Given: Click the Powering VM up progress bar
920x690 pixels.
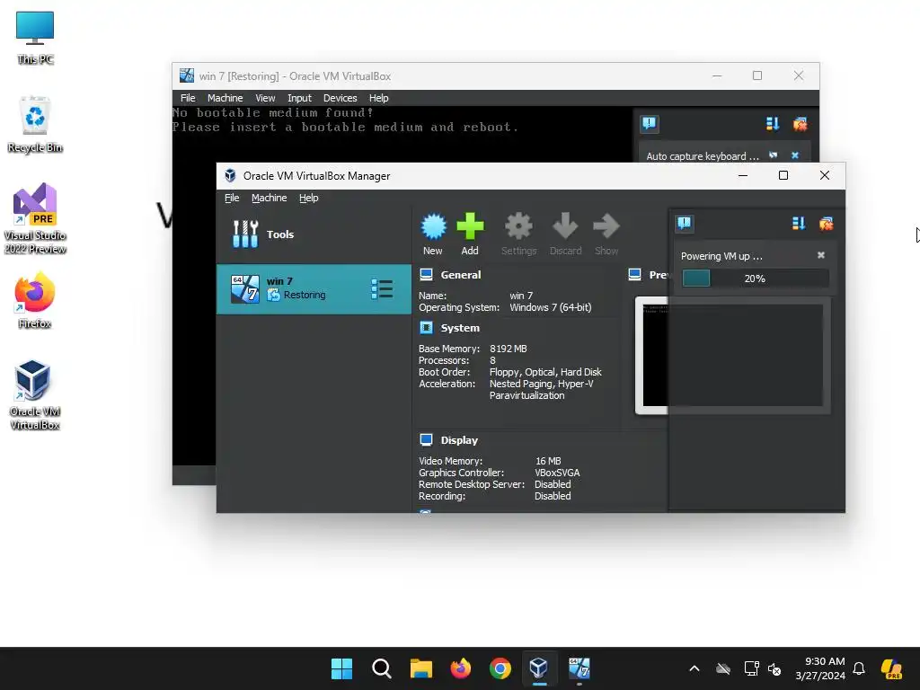Looking at the screenshot, I should [x=755, y=279].
